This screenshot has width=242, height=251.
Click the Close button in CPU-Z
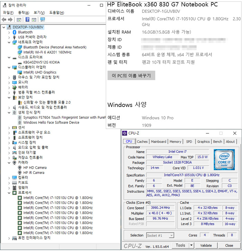pyautogui.click(x=229, y=245)
